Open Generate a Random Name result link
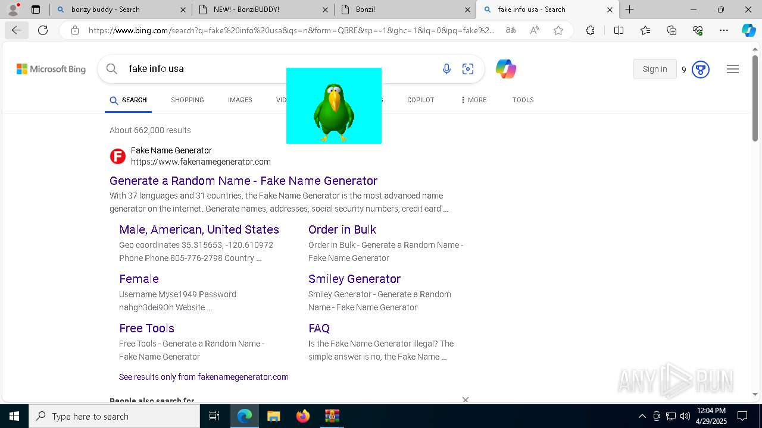 click(243, 181)
